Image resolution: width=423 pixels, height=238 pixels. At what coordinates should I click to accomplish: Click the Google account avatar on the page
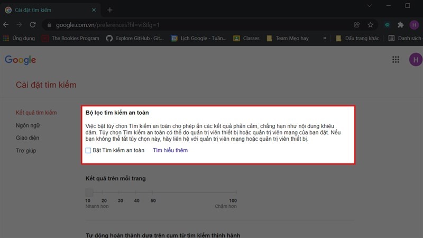pyautogui.click(x=416, y=60)
